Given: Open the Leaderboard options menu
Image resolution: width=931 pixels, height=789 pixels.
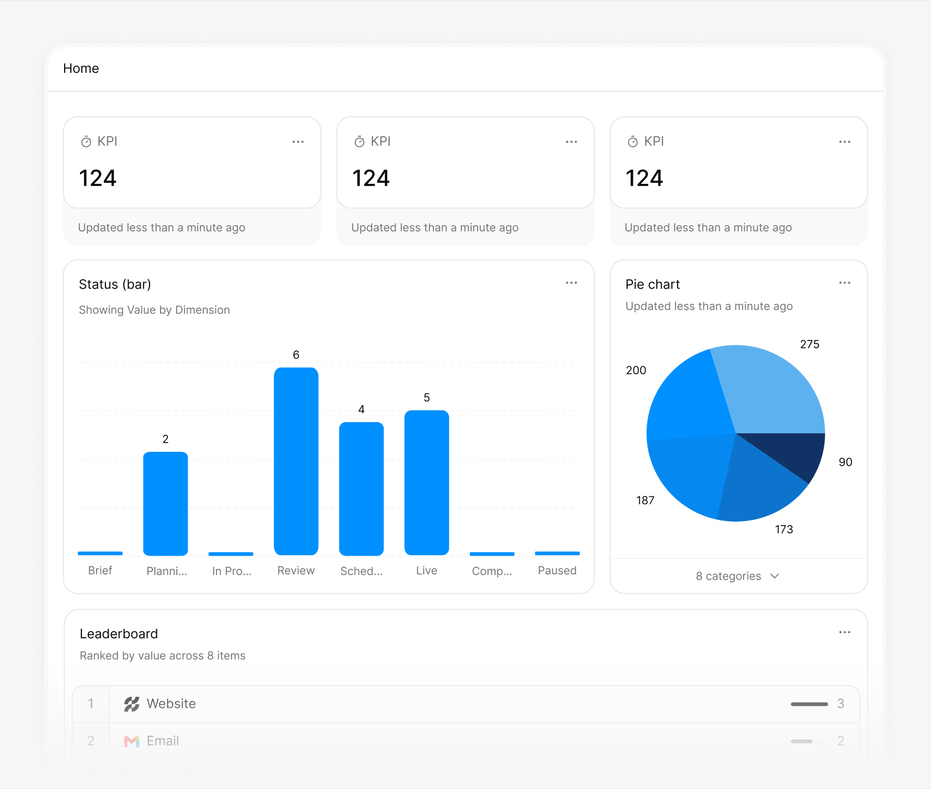Looking at the screenshot, I should click(x=845, y=632).
